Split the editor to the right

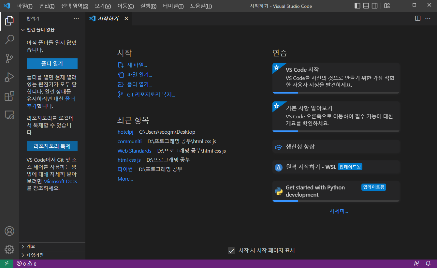click(418, 19)
